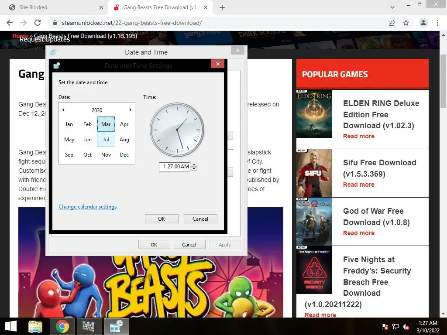Click the network tray icon
This screenshot has height=335, width=447.
tap(395, 327)
